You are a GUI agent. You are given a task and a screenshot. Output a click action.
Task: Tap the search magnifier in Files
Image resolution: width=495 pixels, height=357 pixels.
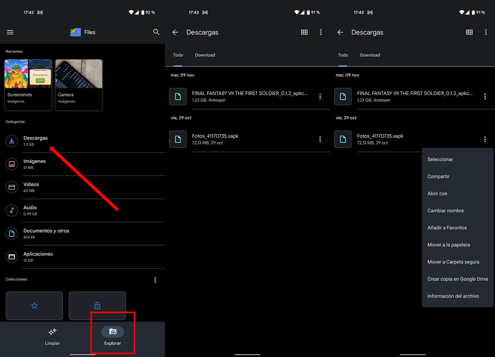(156, 32)
